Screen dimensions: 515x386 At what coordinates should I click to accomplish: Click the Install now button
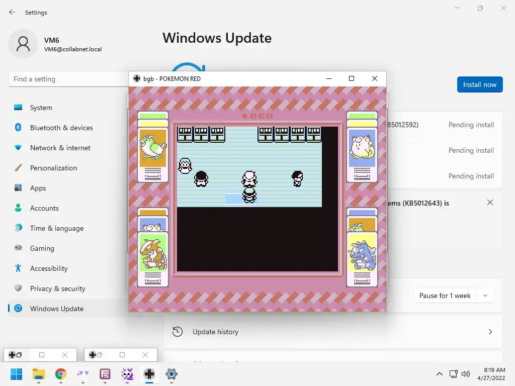(x=479, y=84)
